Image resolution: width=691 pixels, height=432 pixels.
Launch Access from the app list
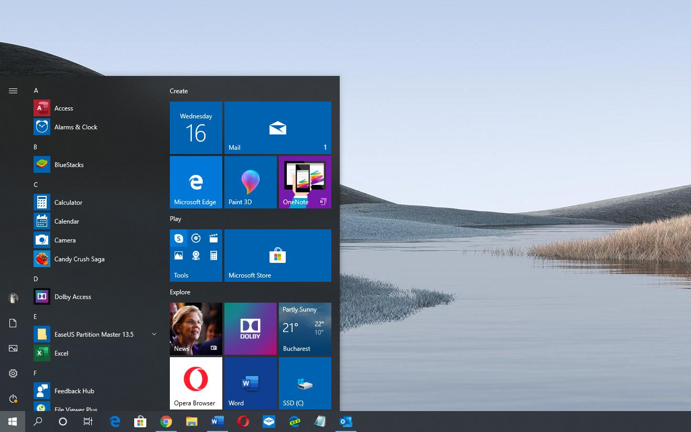point(96,108)
